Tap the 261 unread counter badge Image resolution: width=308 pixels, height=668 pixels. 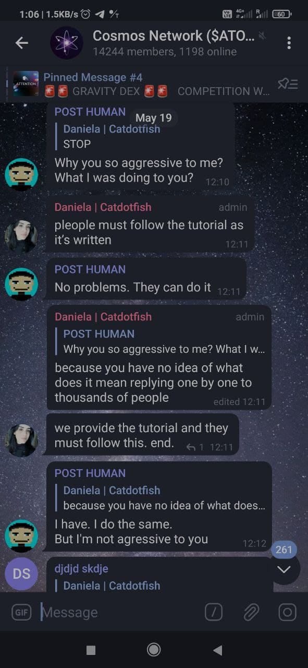(x=284, y=550)
